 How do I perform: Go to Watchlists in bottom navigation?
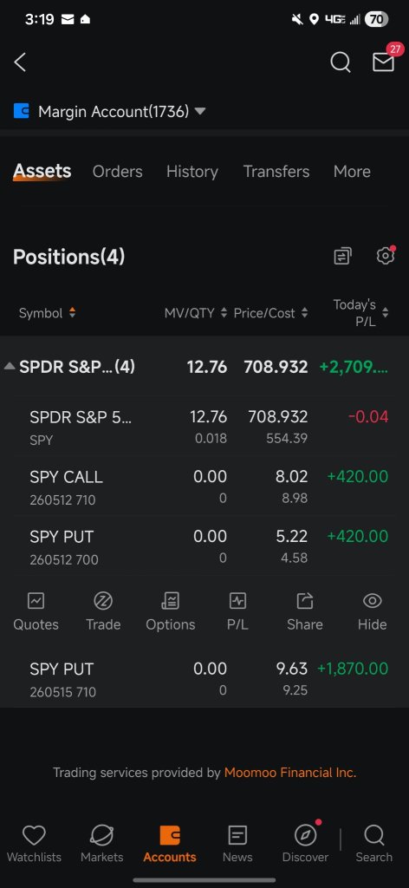[x=34, y=843]
